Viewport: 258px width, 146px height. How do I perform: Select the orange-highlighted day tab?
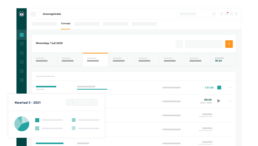95,60
